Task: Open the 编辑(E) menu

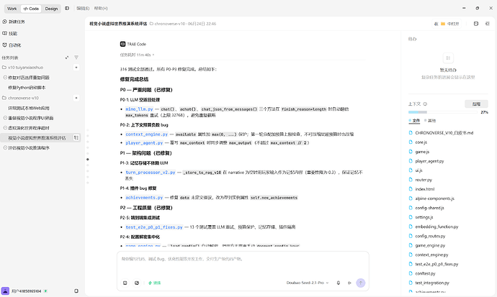Action: 83,9
